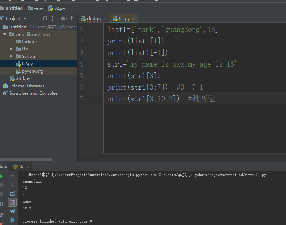Toggle soft-wrap in Run console
The width and height of the screenshot is (286, 225).
pos(12,193)
